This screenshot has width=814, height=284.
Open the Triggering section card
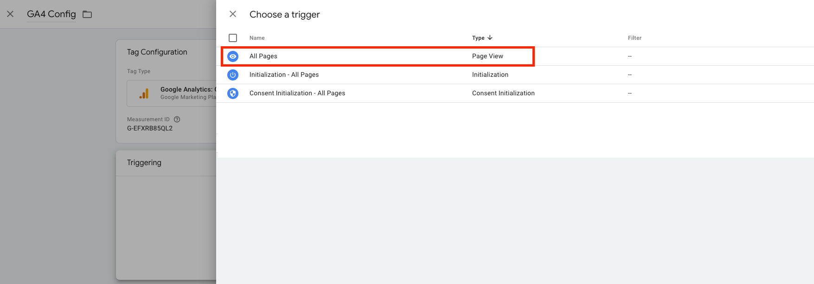point(144,163)
